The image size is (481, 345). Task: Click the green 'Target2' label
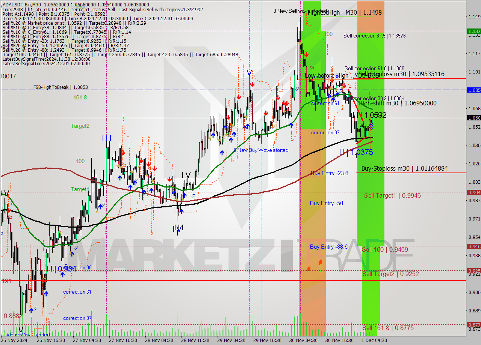click(80, 126)
